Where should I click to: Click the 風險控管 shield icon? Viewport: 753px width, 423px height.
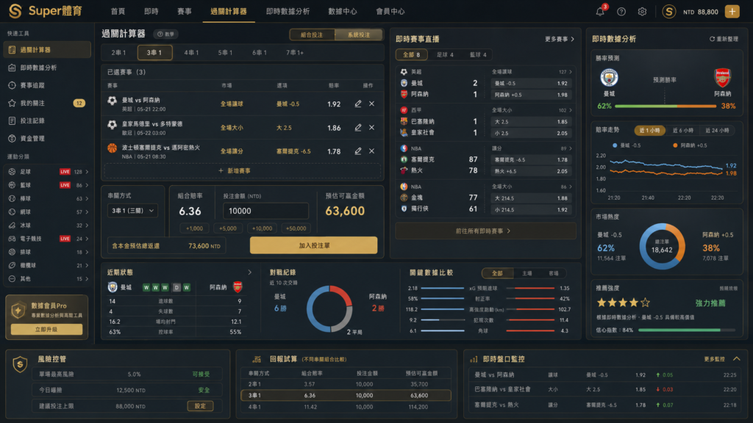(20, 365)
